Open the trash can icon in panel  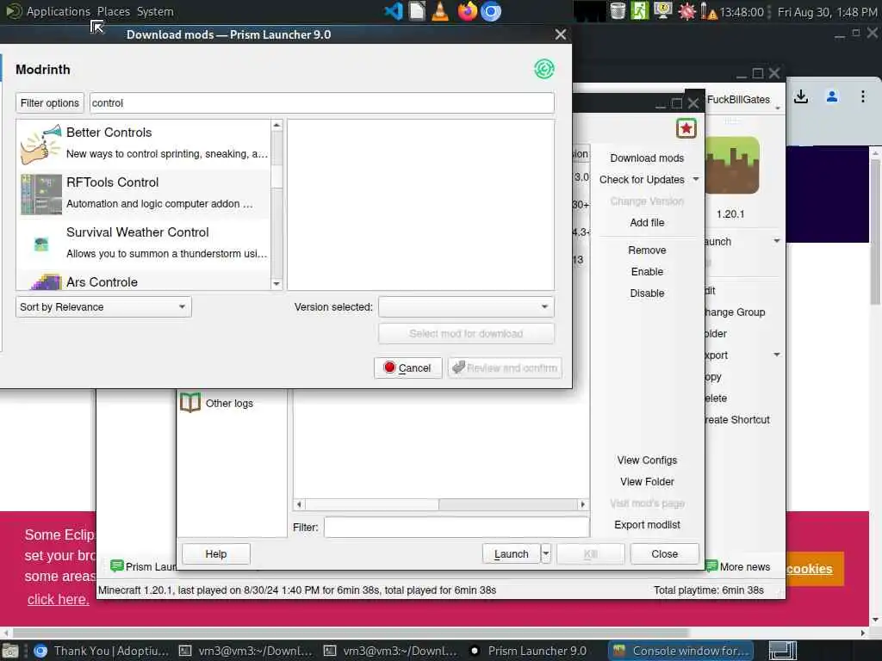pyautogui.click(x=618, y=11)
